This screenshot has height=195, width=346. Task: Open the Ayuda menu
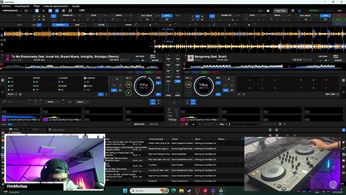76,6
